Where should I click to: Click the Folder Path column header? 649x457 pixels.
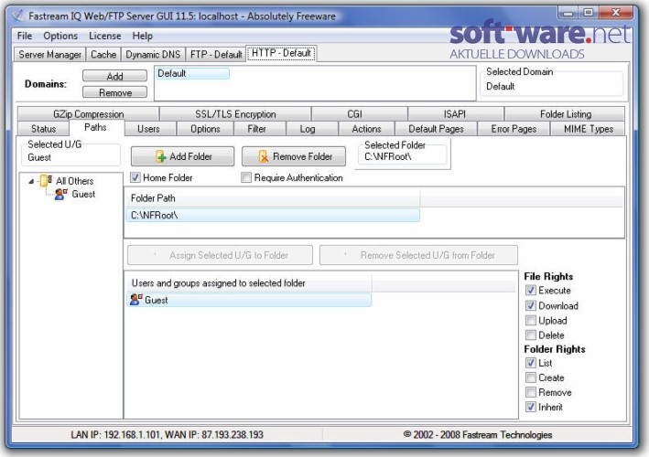pyautogui.click(x=273, y=198)
